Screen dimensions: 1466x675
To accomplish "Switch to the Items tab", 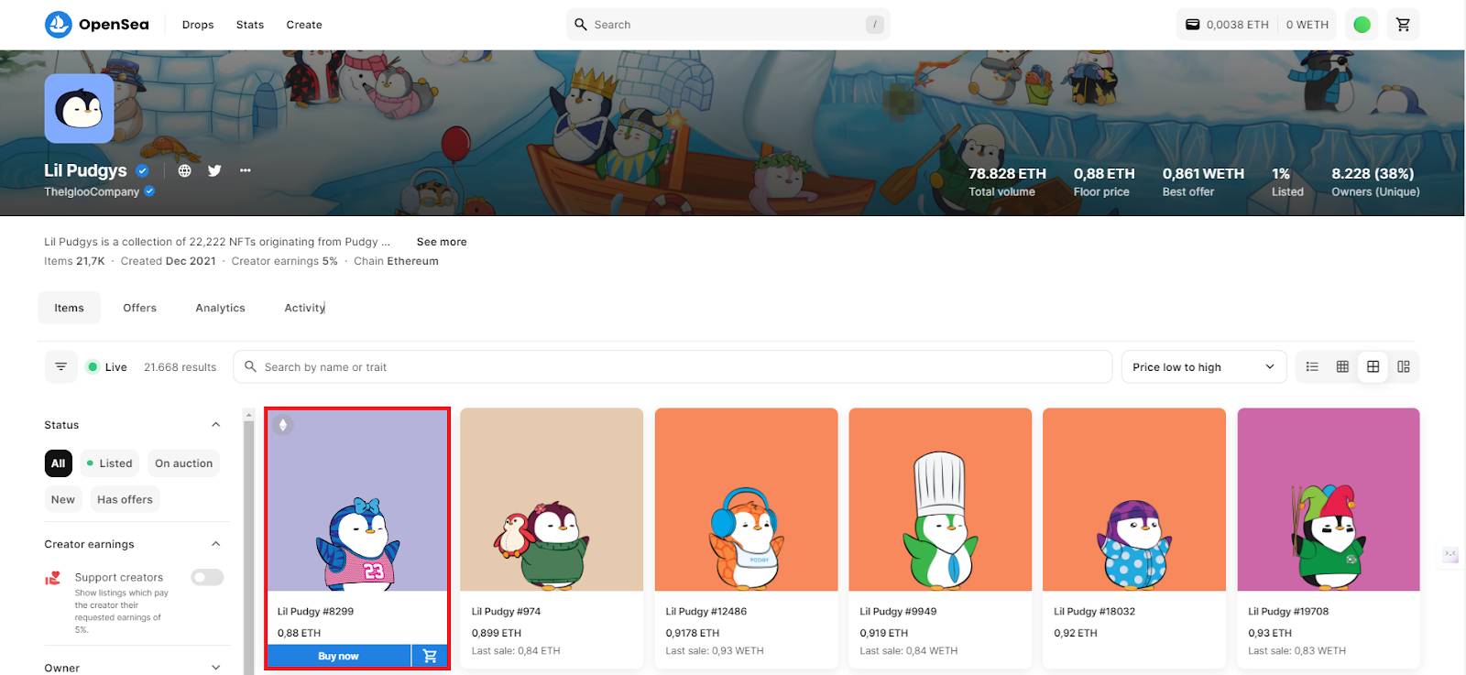I will 69,308.
